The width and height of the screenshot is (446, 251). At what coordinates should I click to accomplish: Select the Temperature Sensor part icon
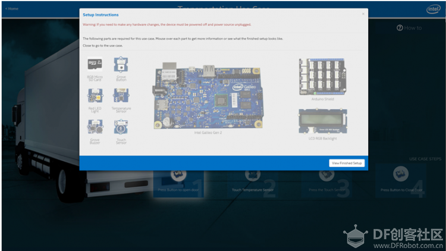point(121,95)
